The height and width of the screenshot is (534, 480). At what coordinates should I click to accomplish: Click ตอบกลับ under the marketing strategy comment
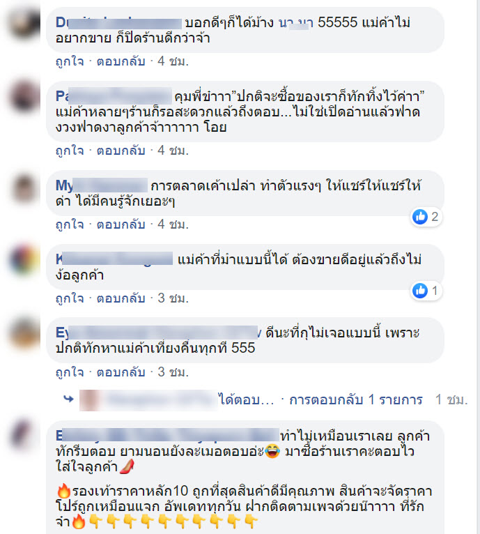[121, 224]
